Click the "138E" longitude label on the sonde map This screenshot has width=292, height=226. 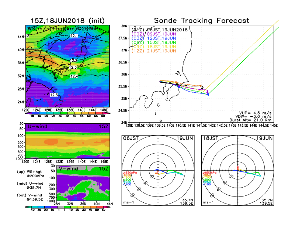[129, 126]
